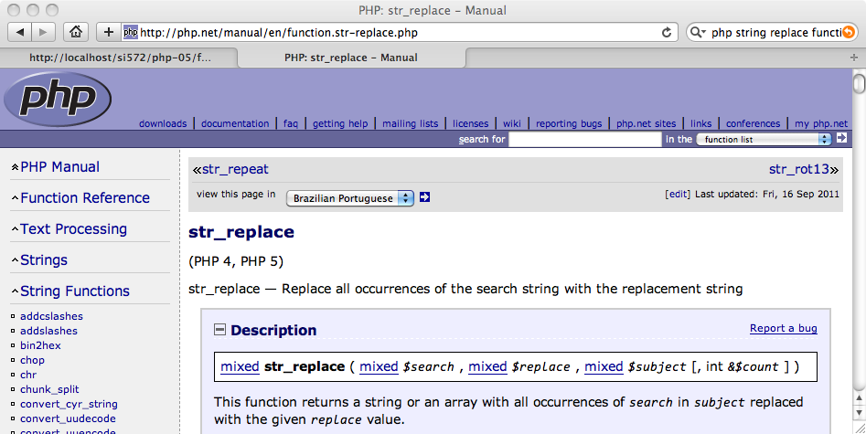Open mixed type link before $replace
The image size is (866, 434).
click(487, 366)
